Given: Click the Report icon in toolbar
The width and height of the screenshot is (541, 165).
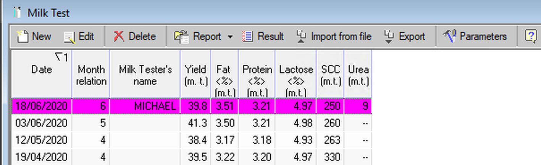Looking at the screenshot, I should coord(181,37).
